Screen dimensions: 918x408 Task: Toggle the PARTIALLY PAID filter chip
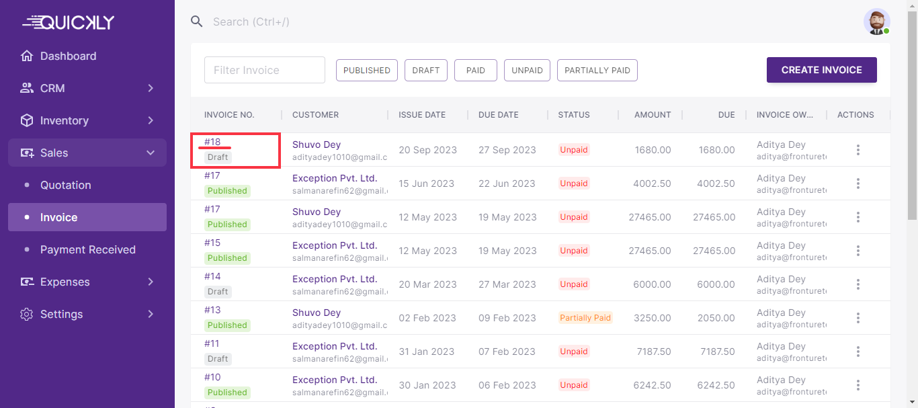[597, 70]
